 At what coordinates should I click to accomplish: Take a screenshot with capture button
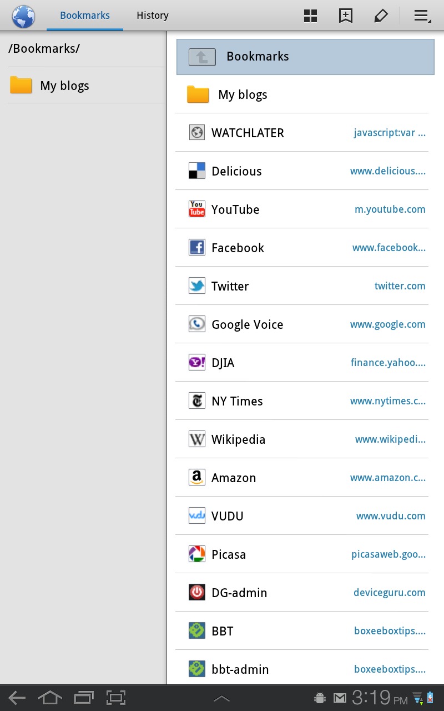(116, 698)
